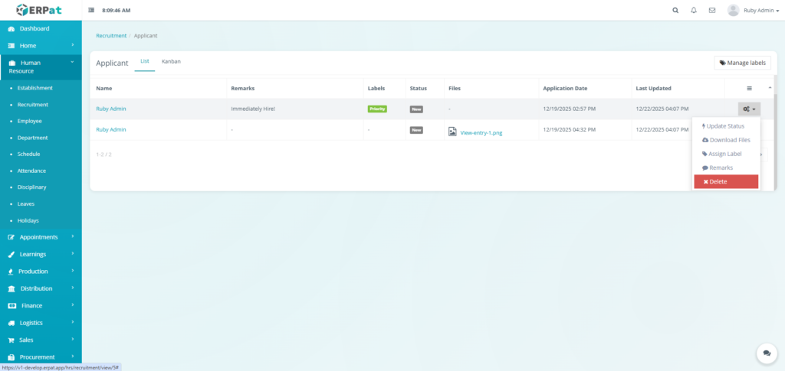Click the Manage labels button
Screen dimensions: 785x371
[742, 63]
